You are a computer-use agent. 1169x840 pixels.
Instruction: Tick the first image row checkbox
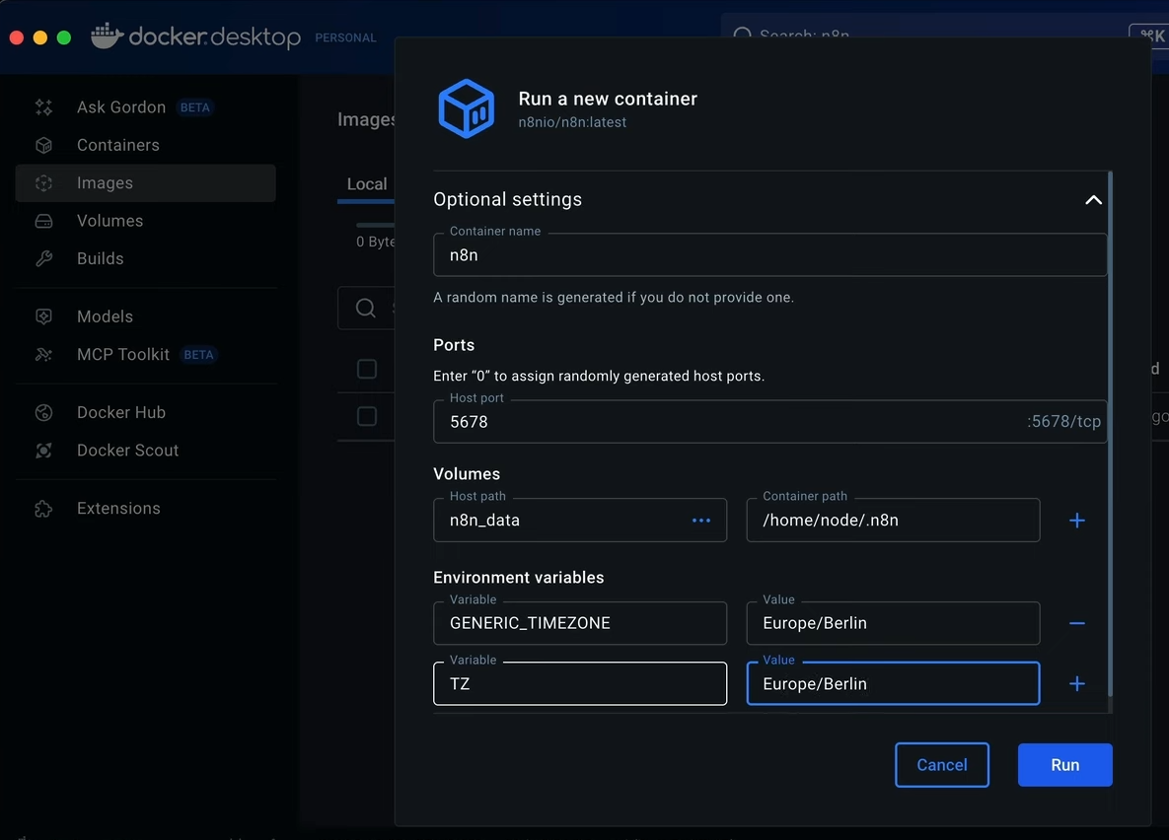367,369
